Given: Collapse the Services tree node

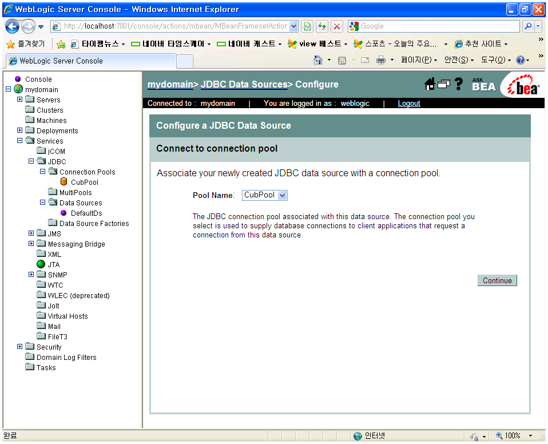Looking at the screenshot, I should [x=19, y=141].
